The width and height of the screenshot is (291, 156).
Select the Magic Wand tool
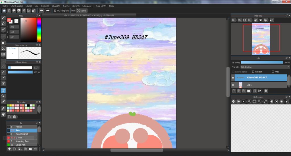click(3, 72)
